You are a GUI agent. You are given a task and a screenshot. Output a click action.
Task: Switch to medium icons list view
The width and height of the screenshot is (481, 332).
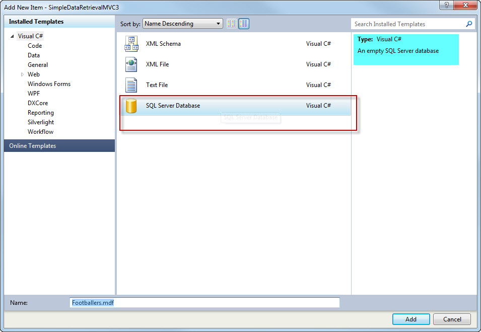[x=244, y=24]
